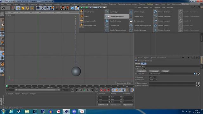Open Steam from the taskbar
Image resolution: width=203 pixels, height=114 pixels.
tap(19, 111)
